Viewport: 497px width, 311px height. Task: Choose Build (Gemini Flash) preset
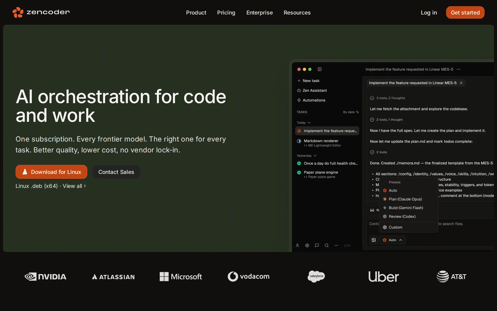pos(408,208)
